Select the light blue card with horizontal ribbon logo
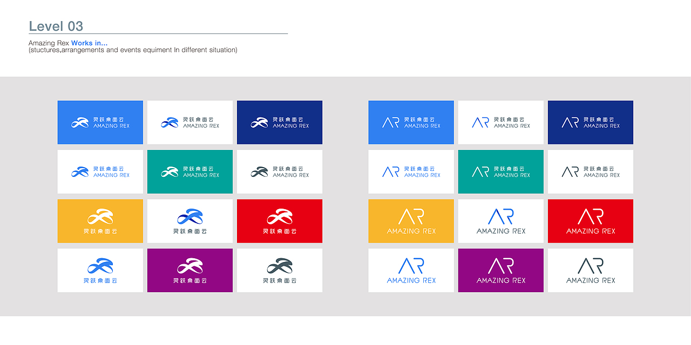The image size is (691, 345). point(100,122)
